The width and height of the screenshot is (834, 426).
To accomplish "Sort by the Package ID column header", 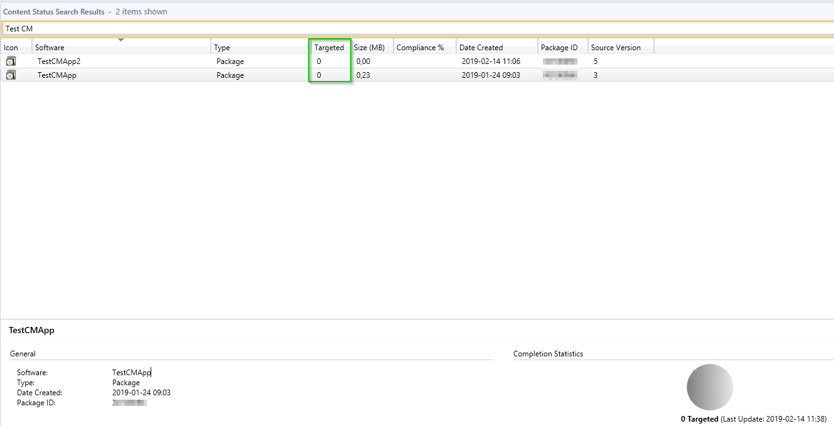I will click(559, 48).
